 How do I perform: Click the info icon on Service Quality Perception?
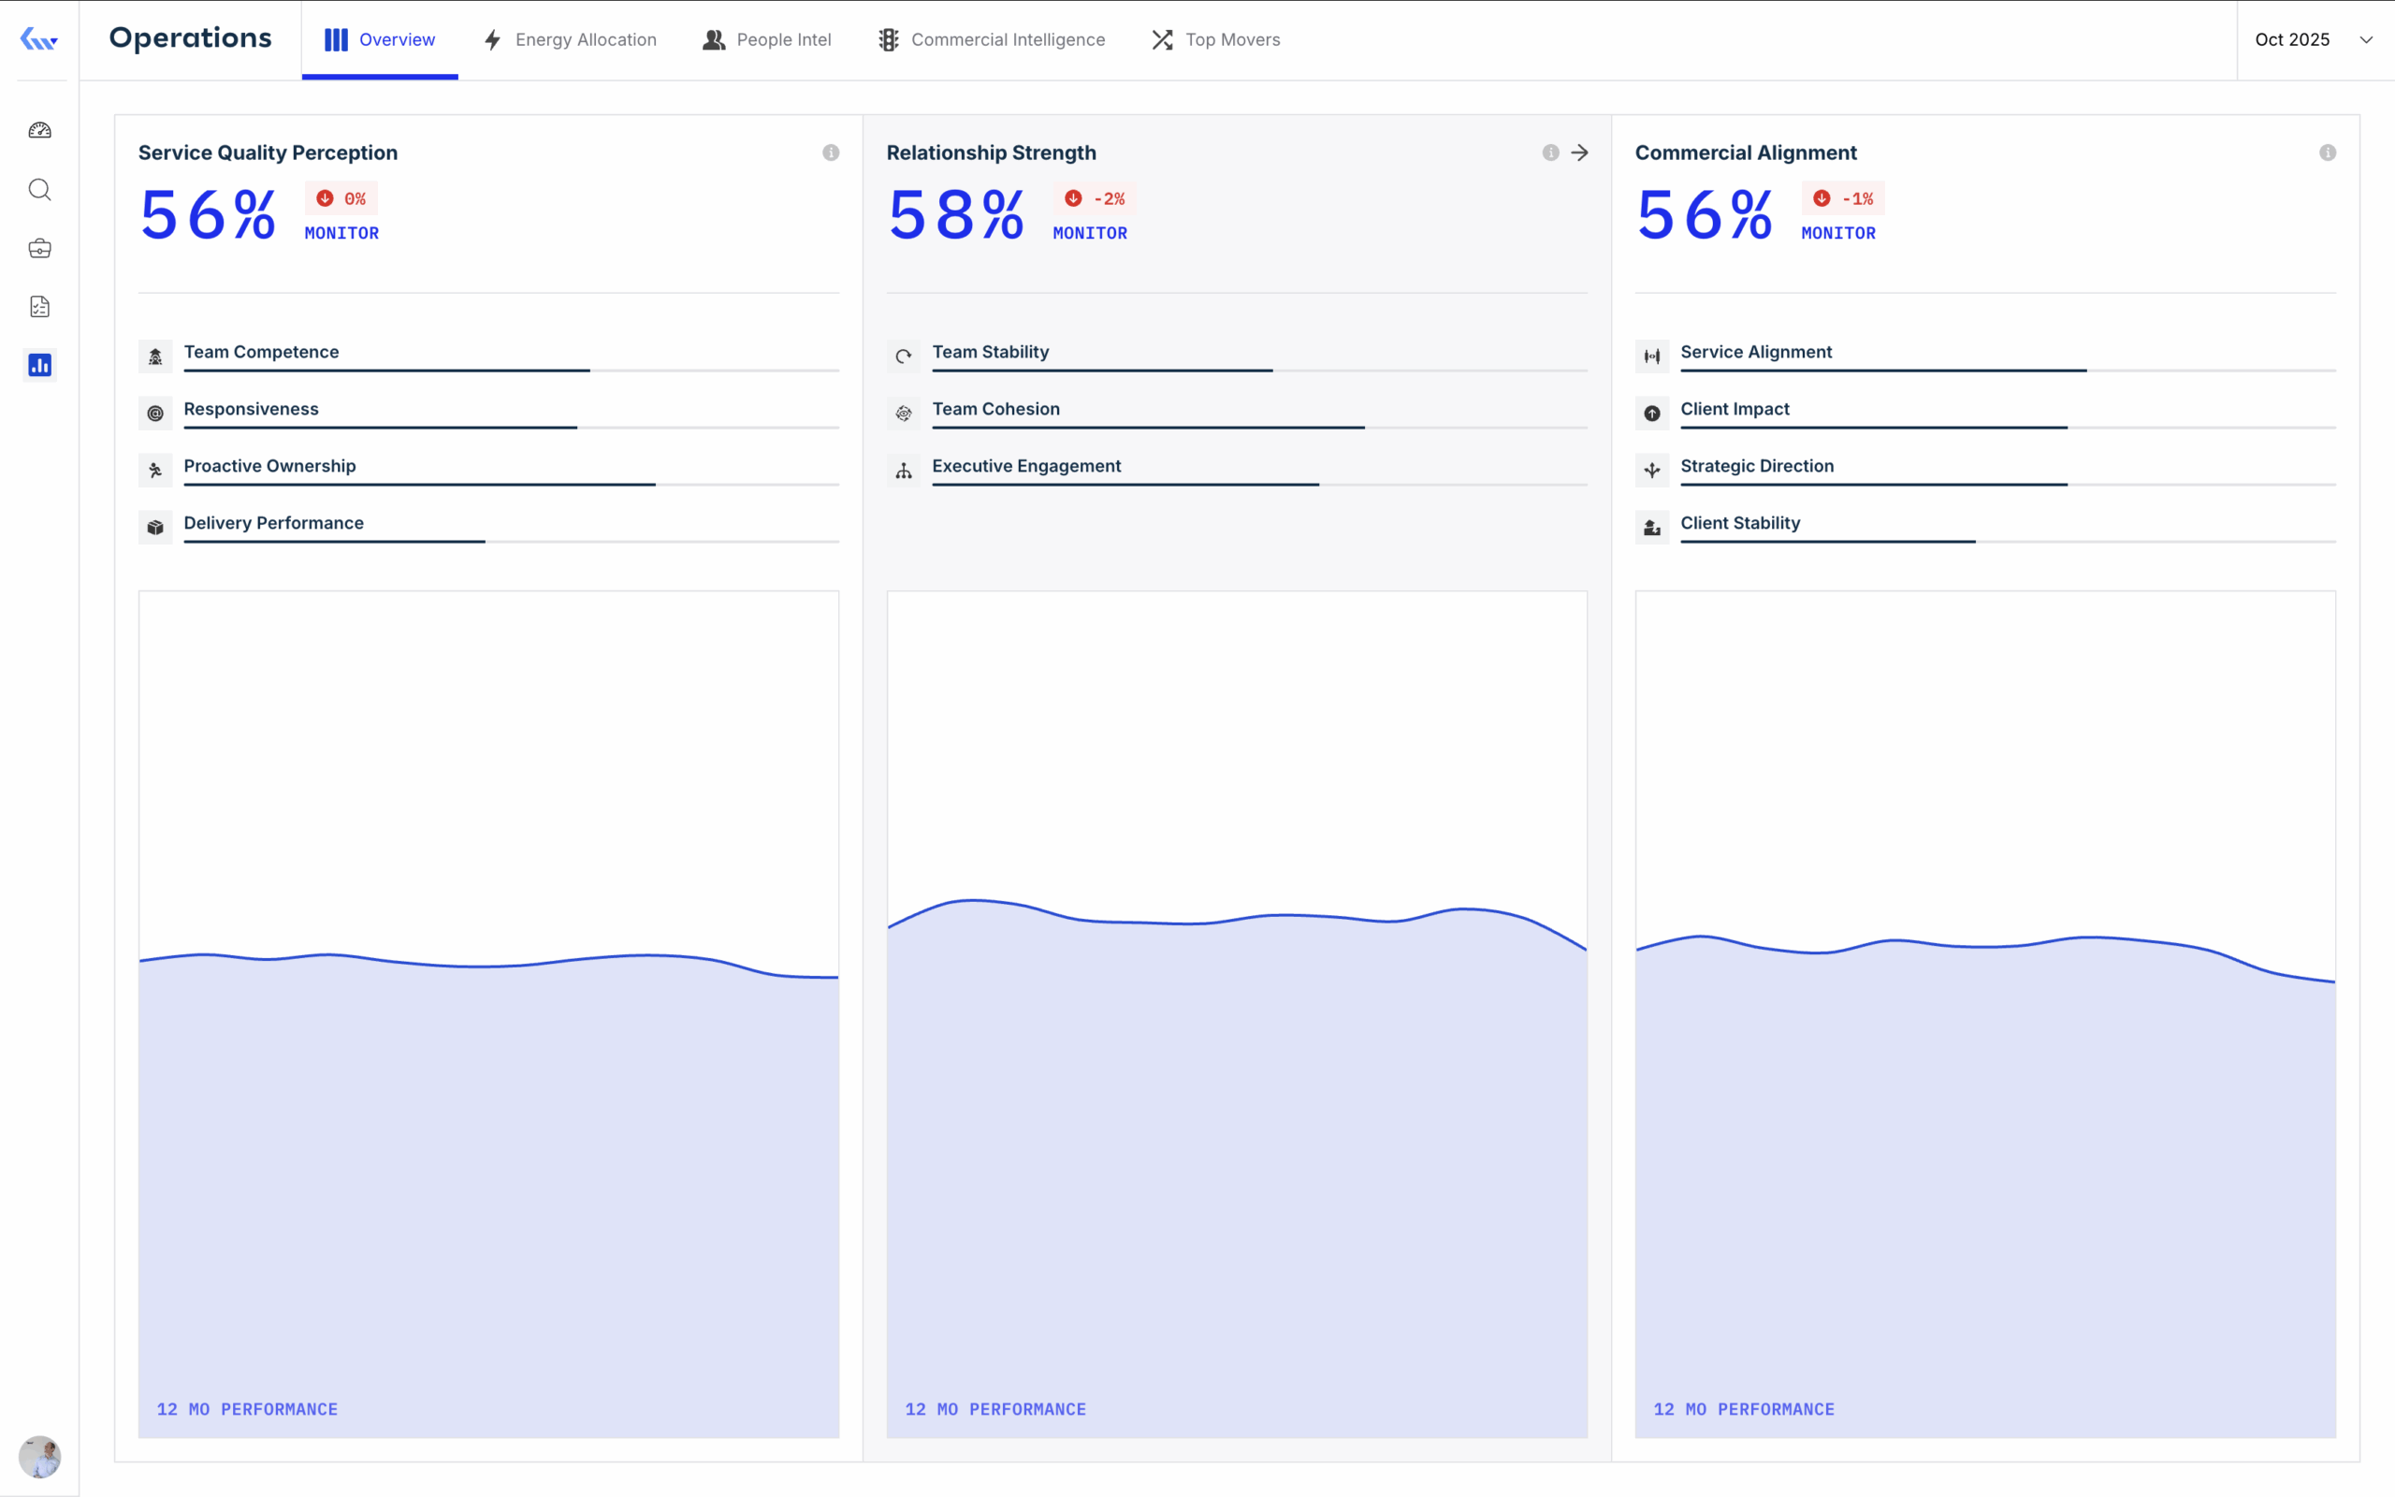831,153
